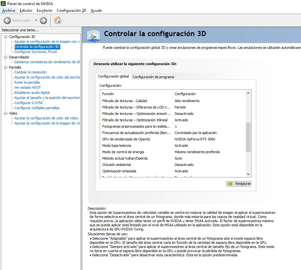Screen dimensions: 301x270
Task: Open Cambiar la resolución
Action: (31, 72)
